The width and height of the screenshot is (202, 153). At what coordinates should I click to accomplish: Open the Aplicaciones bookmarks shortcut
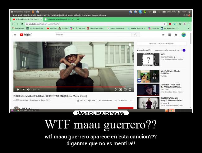coord(18,28)
